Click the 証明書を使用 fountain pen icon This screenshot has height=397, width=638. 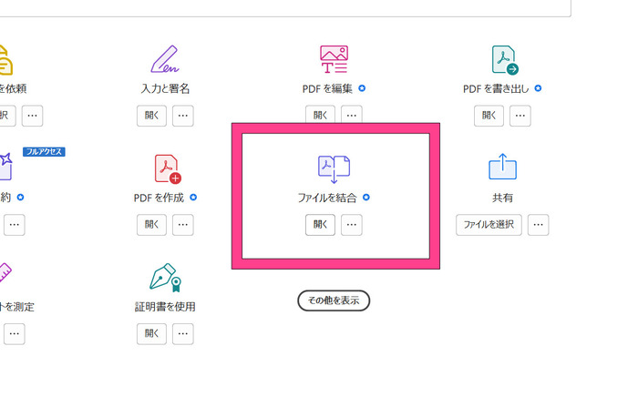click(165, 278)
